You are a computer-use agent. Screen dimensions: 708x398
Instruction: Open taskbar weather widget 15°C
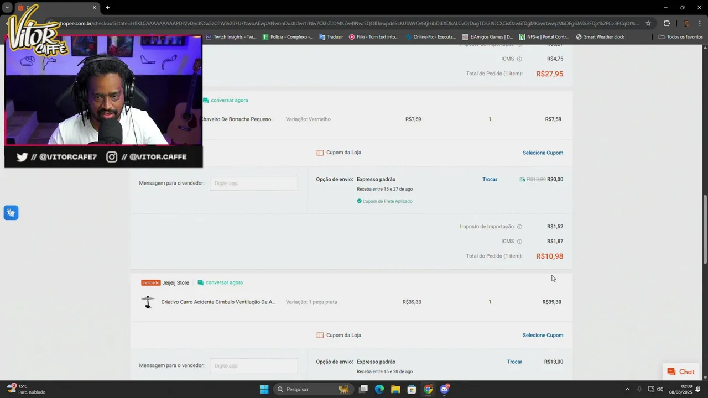tap(27, 389)
